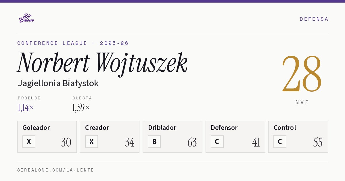Image resolution: width=345 pixels, height=181 pixels.
Task: Click the large gold 28 NVP rating
Action: pos(302,74)
